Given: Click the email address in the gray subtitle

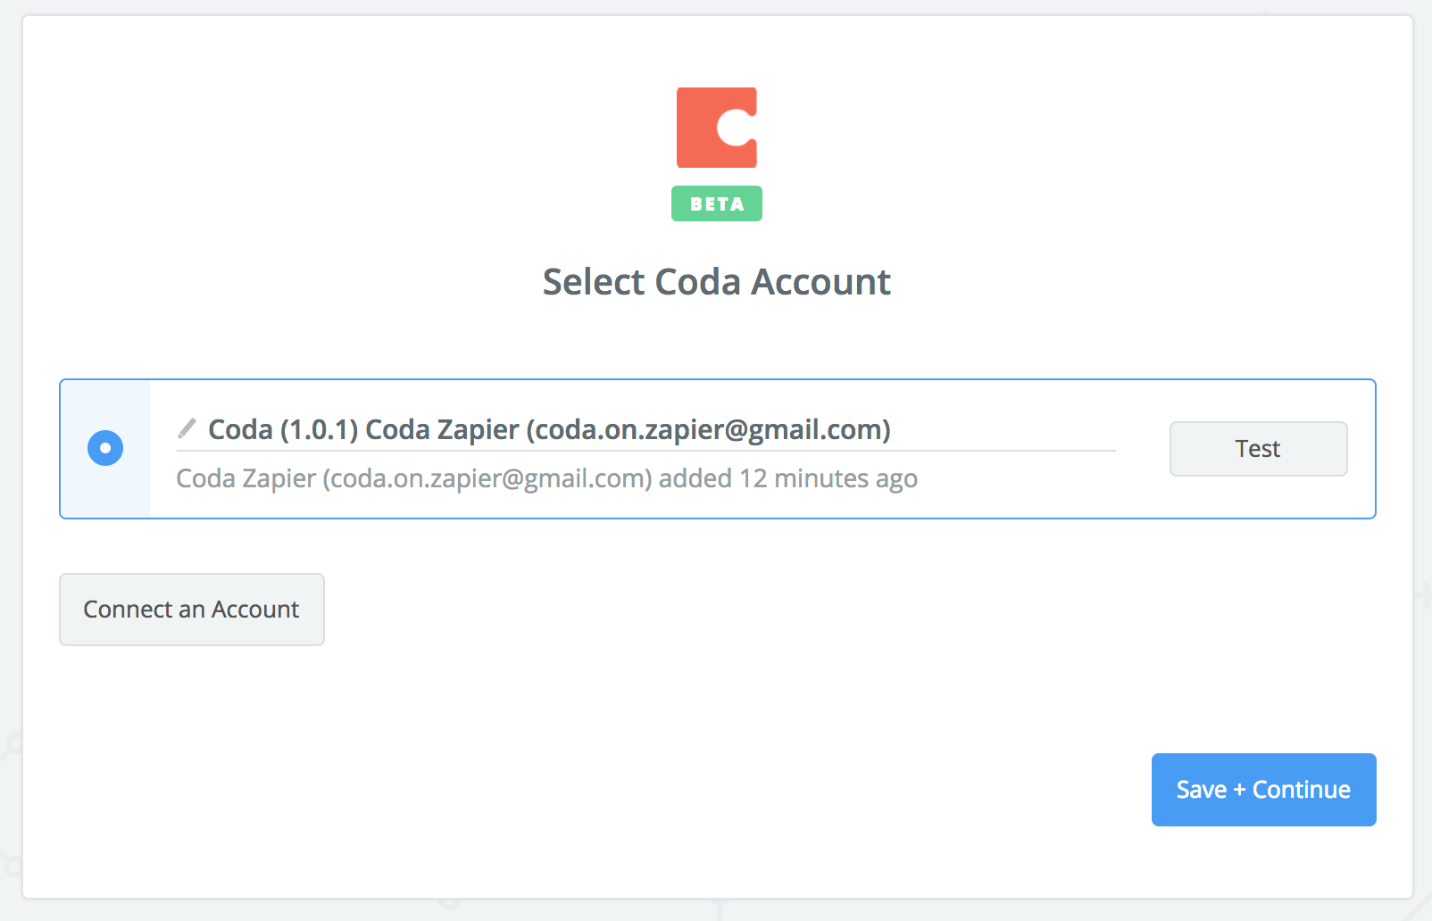Looking at the screenshot, I should 487,478.
